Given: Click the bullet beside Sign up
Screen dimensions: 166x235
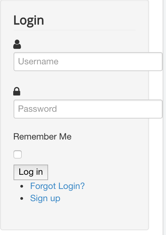Looking at the screenshot, I should 22,198.
